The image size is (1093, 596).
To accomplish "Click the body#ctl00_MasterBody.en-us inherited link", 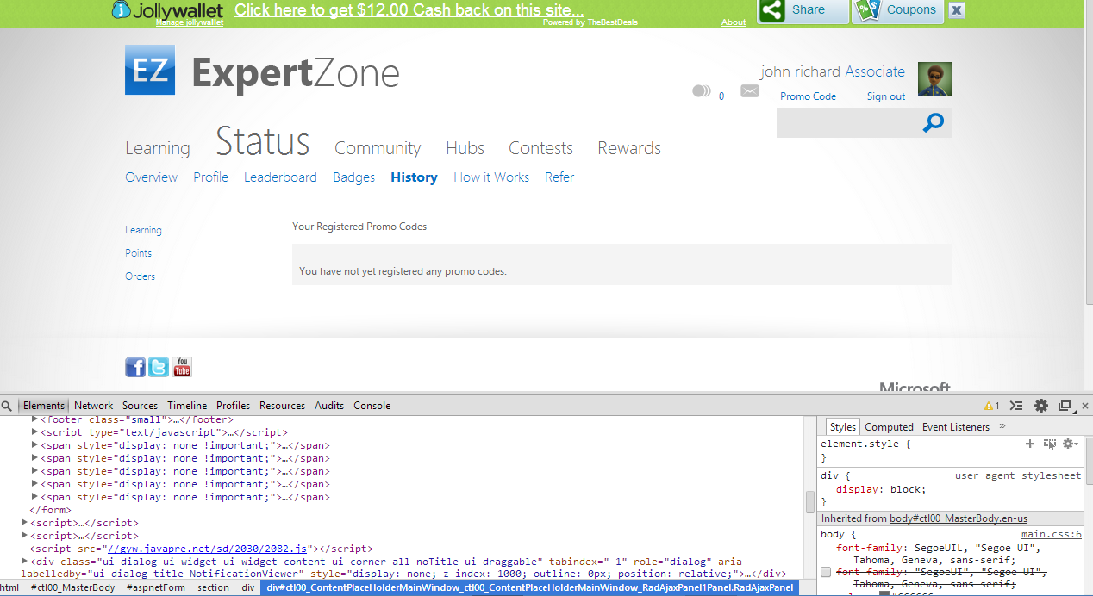I will (x=959, y=518).
